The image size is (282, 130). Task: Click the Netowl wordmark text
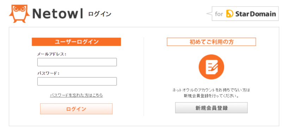[x=57, y=14]
